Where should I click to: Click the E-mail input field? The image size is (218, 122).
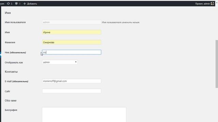pos(72,81)
